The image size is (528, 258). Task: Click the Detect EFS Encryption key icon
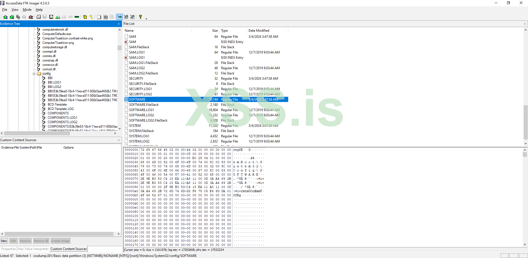click(x=91, y=17)
